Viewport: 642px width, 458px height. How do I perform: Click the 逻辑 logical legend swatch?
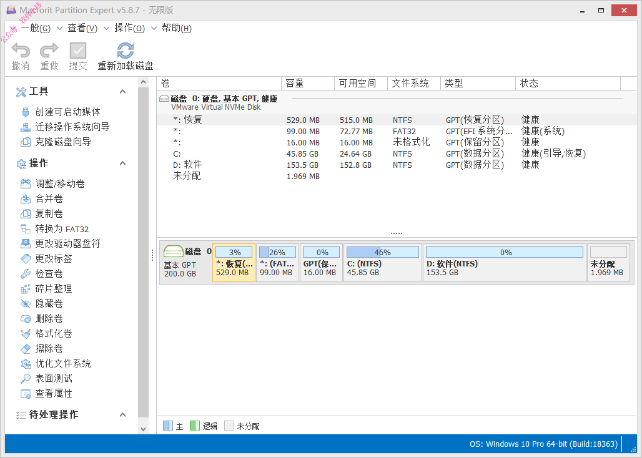tap(194, 426)
